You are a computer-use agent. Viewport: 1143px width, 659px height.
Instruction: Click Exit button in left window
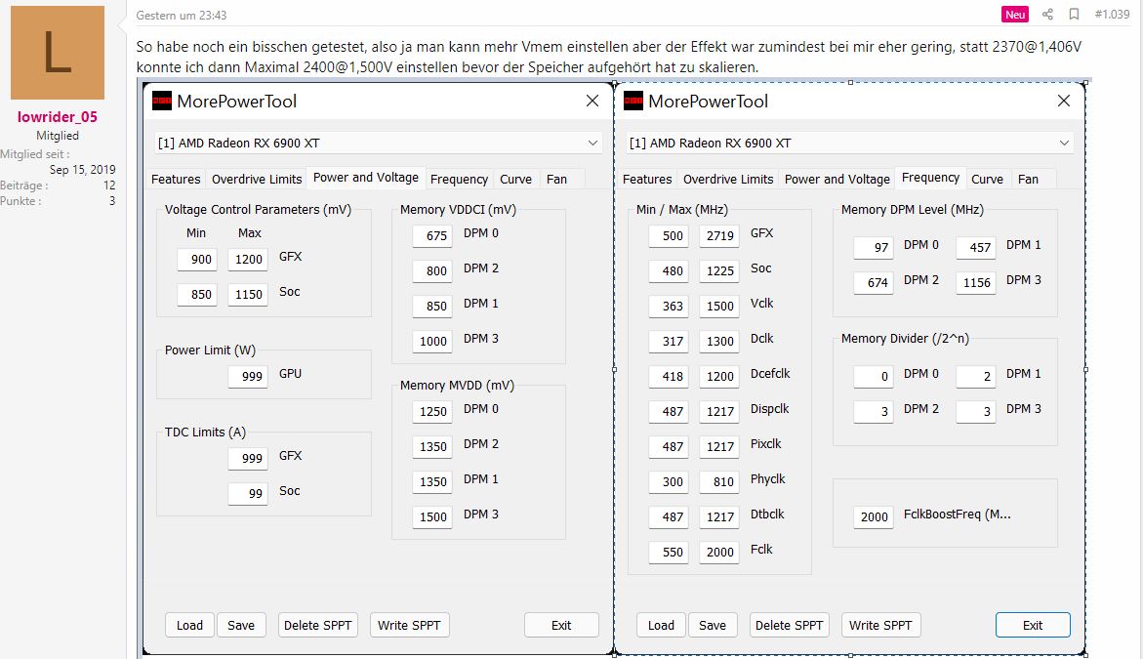(561, 625)
